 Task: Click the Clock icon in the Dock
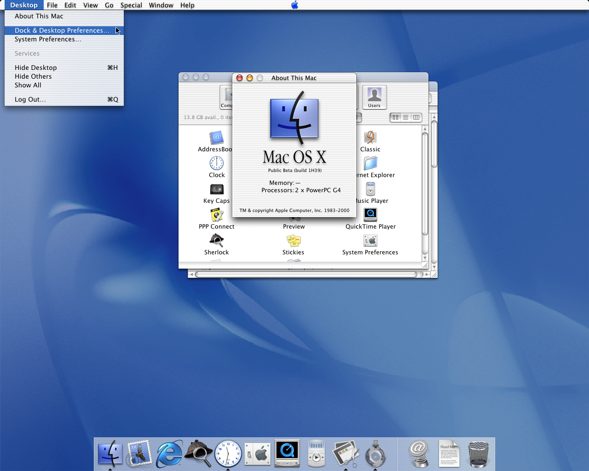pyautogui.click(x=228, y=454)
